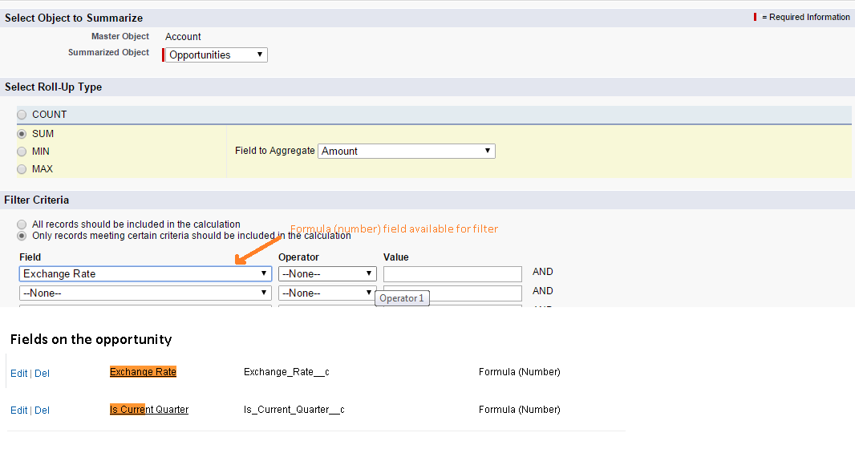Open the second row Field dropdown
Viewport: 855px width, 453px height.
tap(145, 293)
